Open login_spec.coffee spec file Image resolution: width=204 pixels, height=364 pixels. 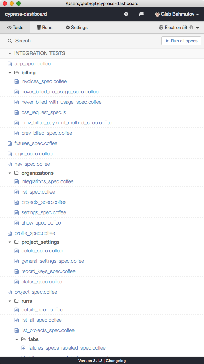pos(33,154)
